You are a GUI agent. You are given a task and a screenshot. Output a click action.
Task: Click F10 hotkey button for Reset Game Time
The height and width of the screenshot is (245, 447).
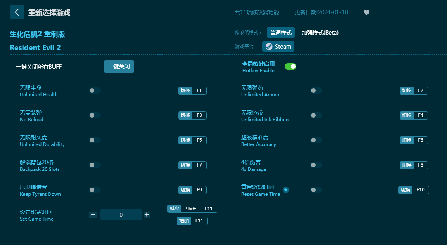click(x=414, y=190)
